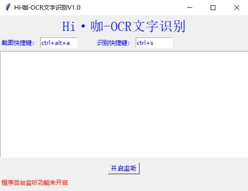Click the 开启监听 button

[124, 168]
